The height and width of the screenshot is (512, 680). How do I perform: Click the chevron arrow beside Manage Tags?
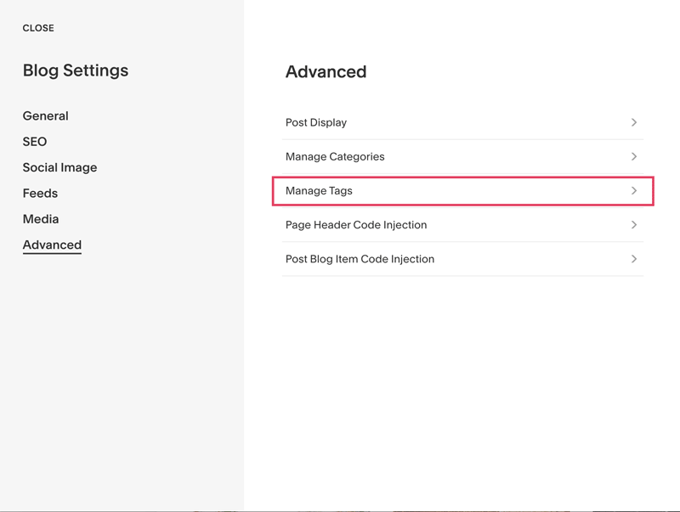[x=633, y=190]
